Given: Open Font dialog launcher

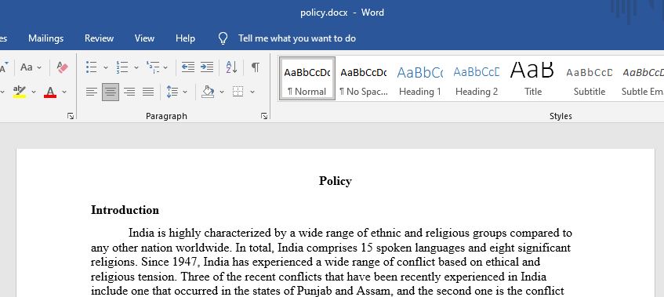Looking at the screenshot, I should (71, 116).
